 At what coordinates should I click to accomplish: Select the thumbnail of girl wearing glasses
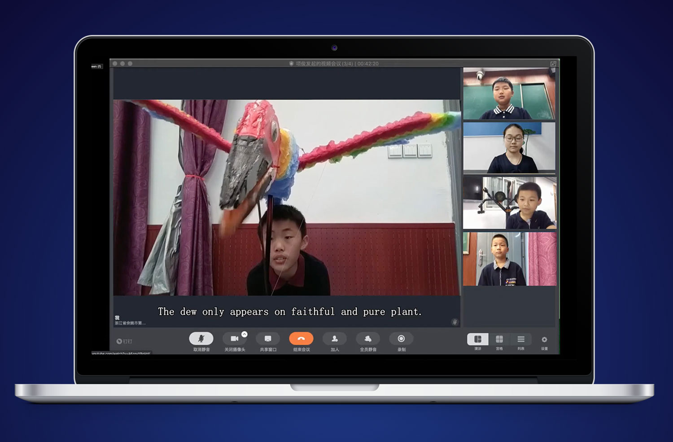click(509, 148)
